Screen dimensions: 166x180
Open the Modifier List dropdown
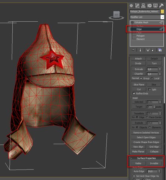point(147,17)
